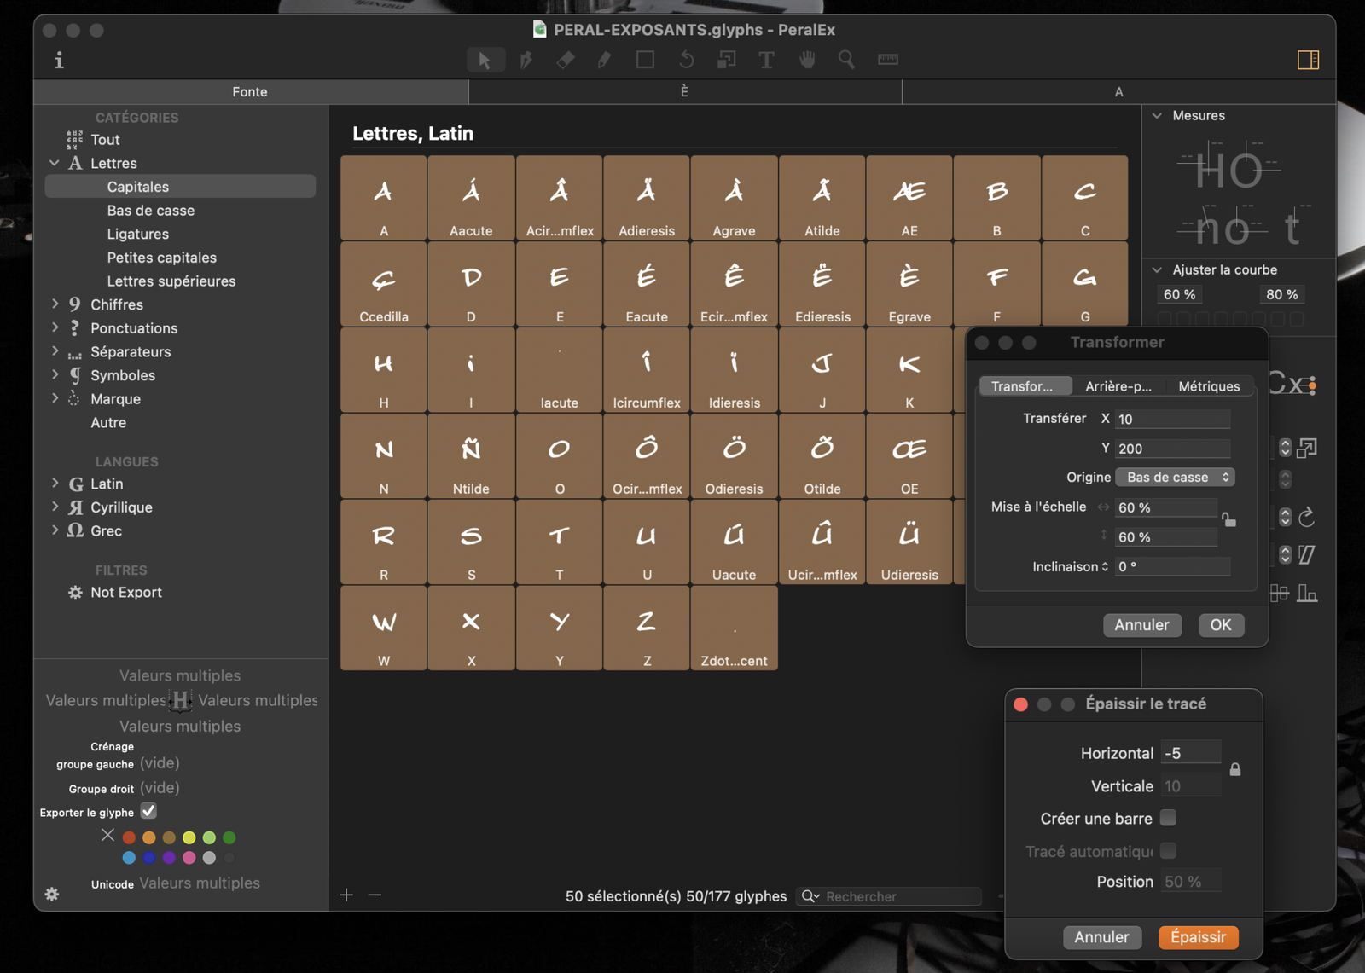Viewport: 1365px width, 973px height.
Task: Pick the yellow color label swatch
Action: point(189,837)
